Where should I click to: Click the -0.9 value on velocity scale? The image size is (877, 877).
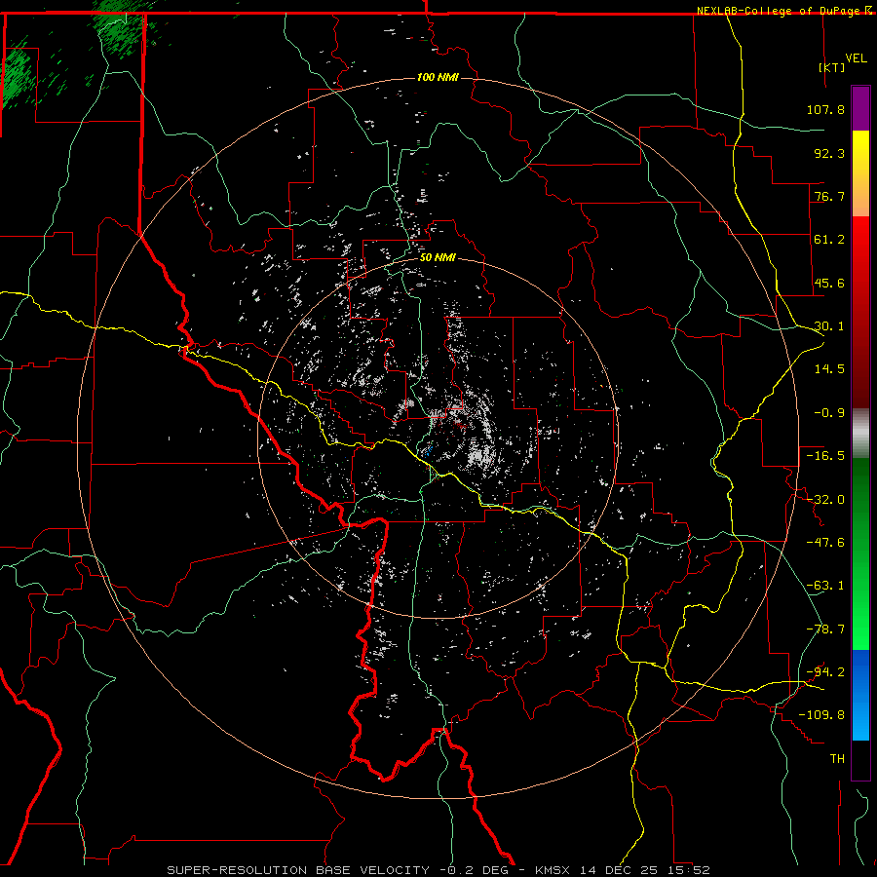pyautogui.click(x=829, y=413)
